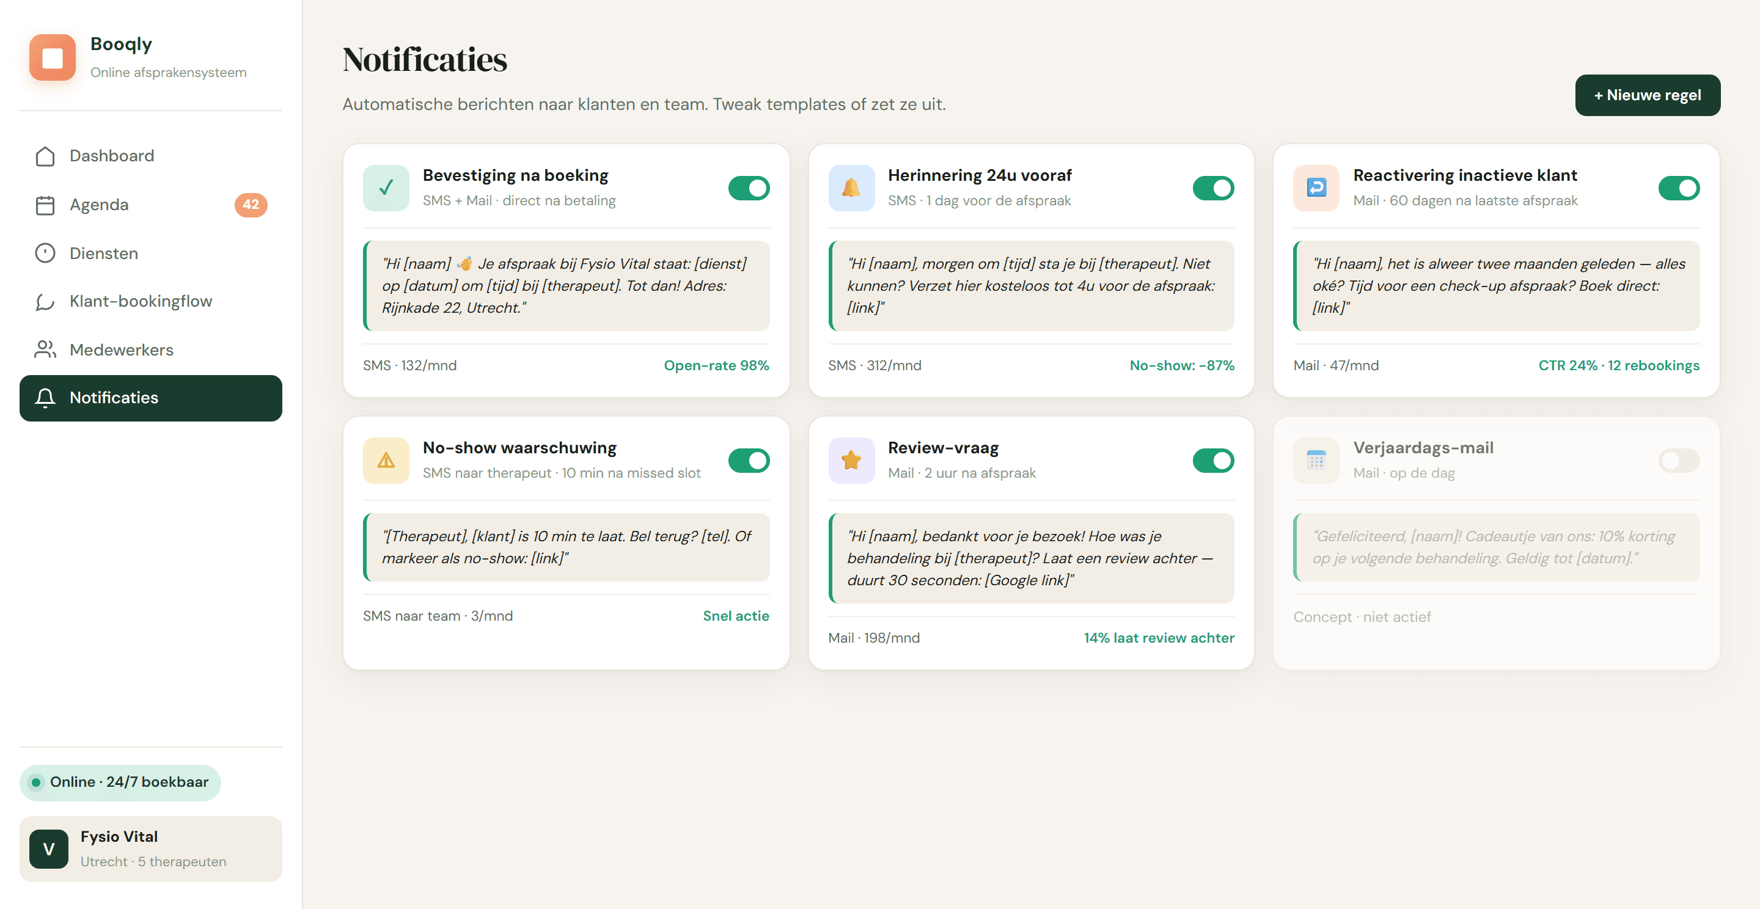The image size is (1760, 909).
Task: Open Medewerkers section
Action: click(x=150, y=349)
